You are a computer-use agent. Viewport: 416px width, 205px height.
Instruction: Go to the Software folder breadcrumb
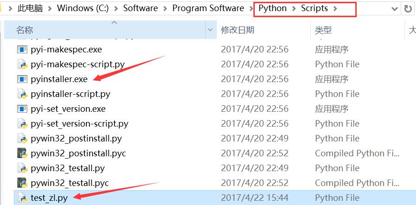click(140, 8)
